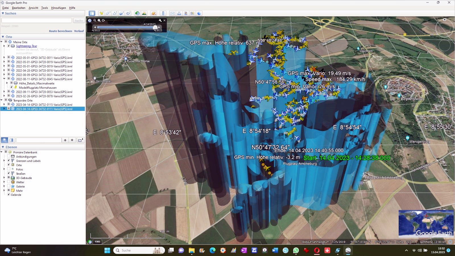Click Route berechnen link
The height and width of the screenshot is (256, 455).
[x=60, y=31]
